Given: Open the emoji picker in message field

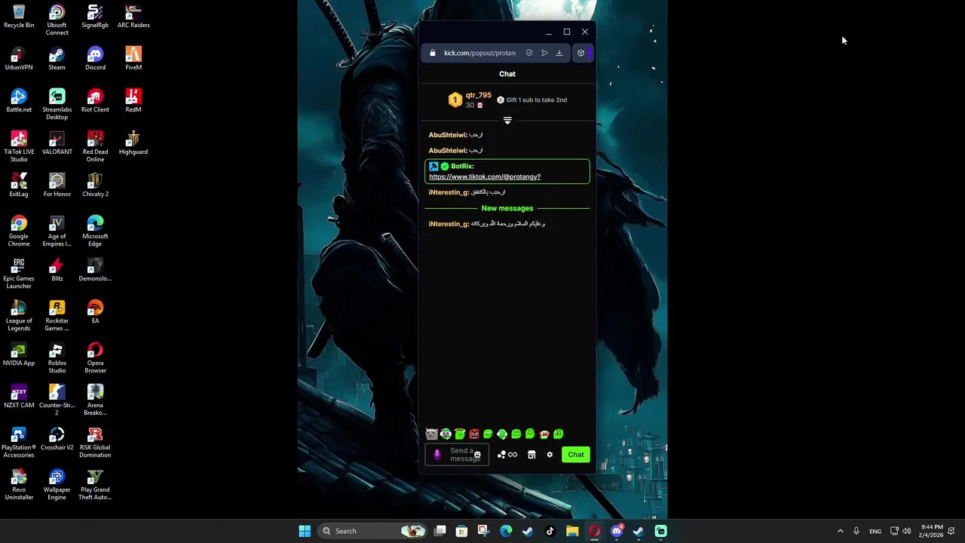Looking at the screenshot, I should click(477, 455).
